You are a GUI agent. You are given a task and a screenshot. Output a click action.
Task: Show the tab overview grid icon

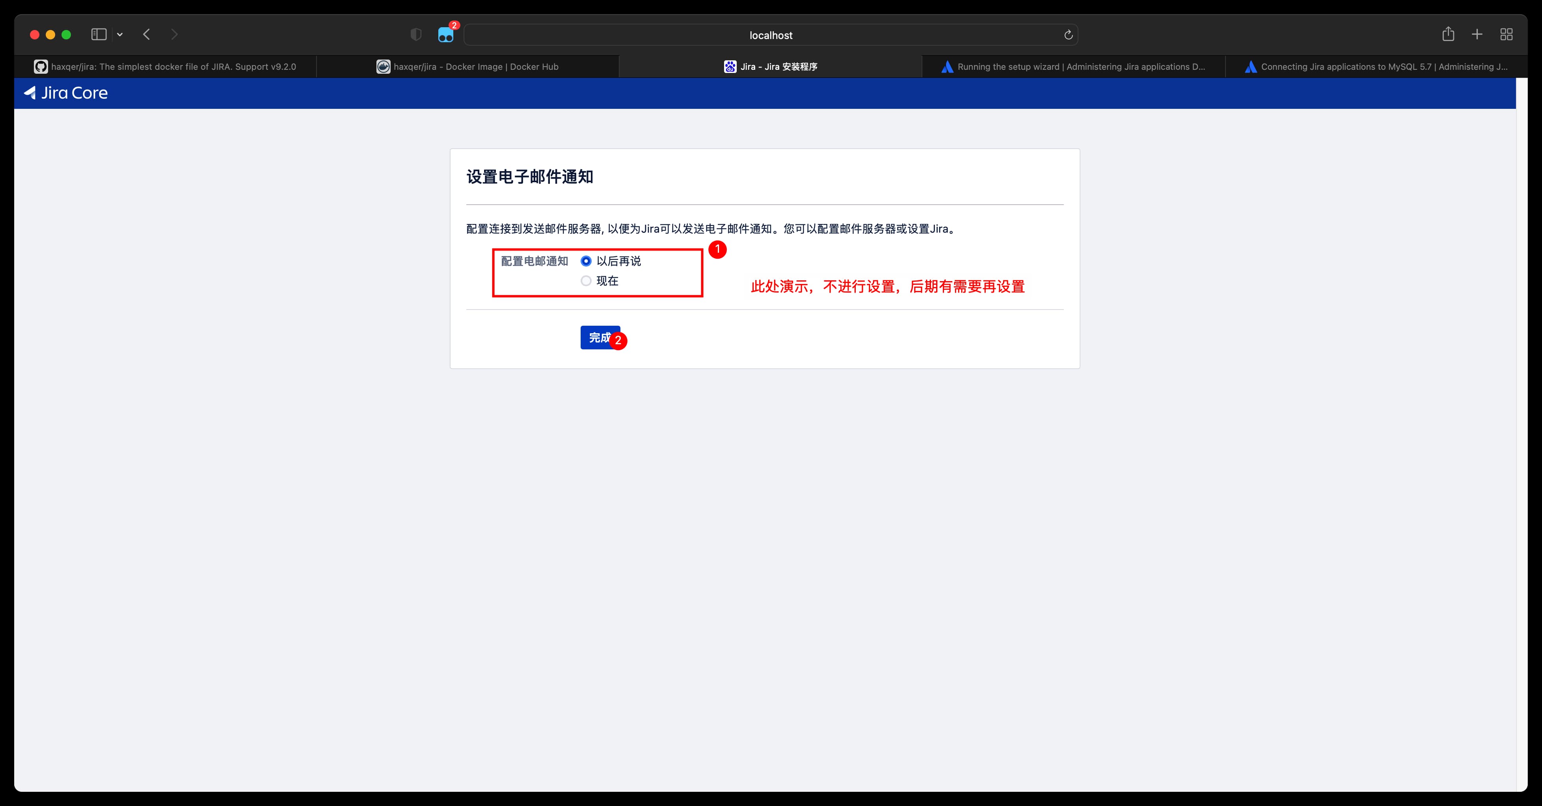(x=1507, y=35)
